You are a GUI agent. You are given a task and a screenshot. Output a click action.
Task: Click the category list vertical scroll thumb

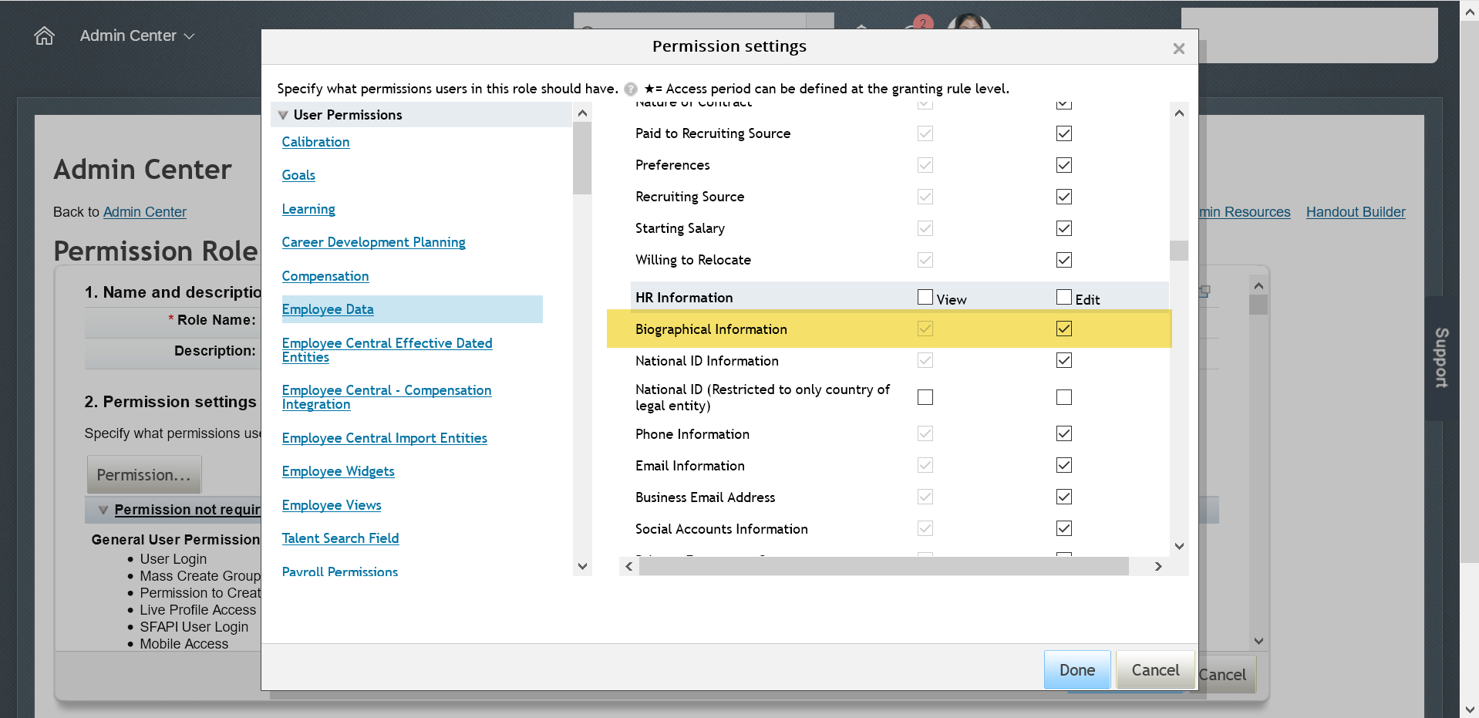[582, 158]
